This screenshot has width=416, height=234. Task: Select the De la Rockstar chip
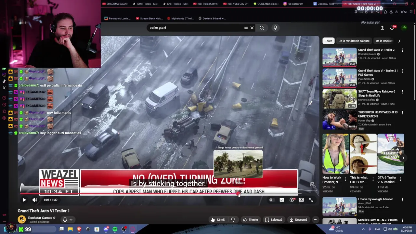(x=384, y=41)
